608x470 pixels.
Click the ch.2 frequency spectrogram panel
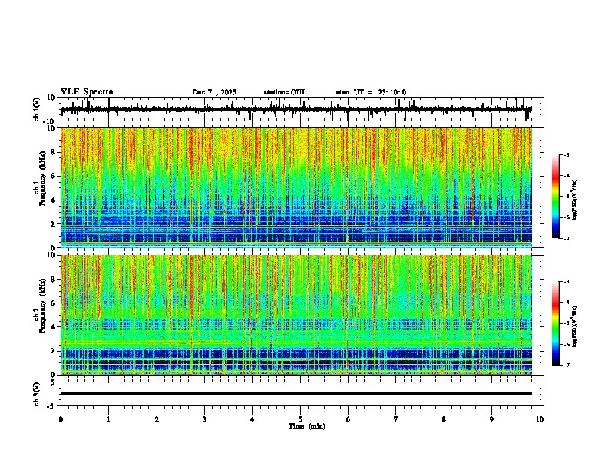point(296,315)
